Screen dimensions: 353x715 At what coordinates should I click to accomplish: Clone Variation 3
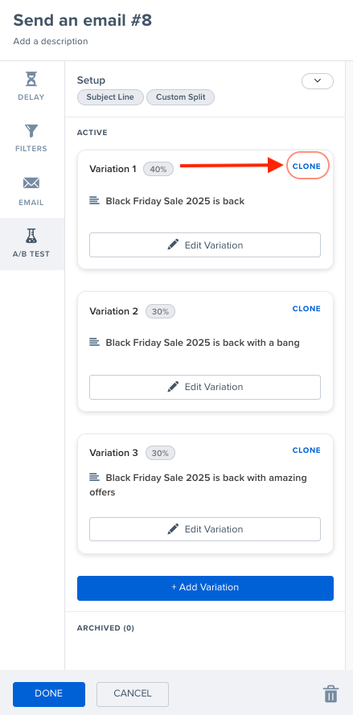(306, 450)
